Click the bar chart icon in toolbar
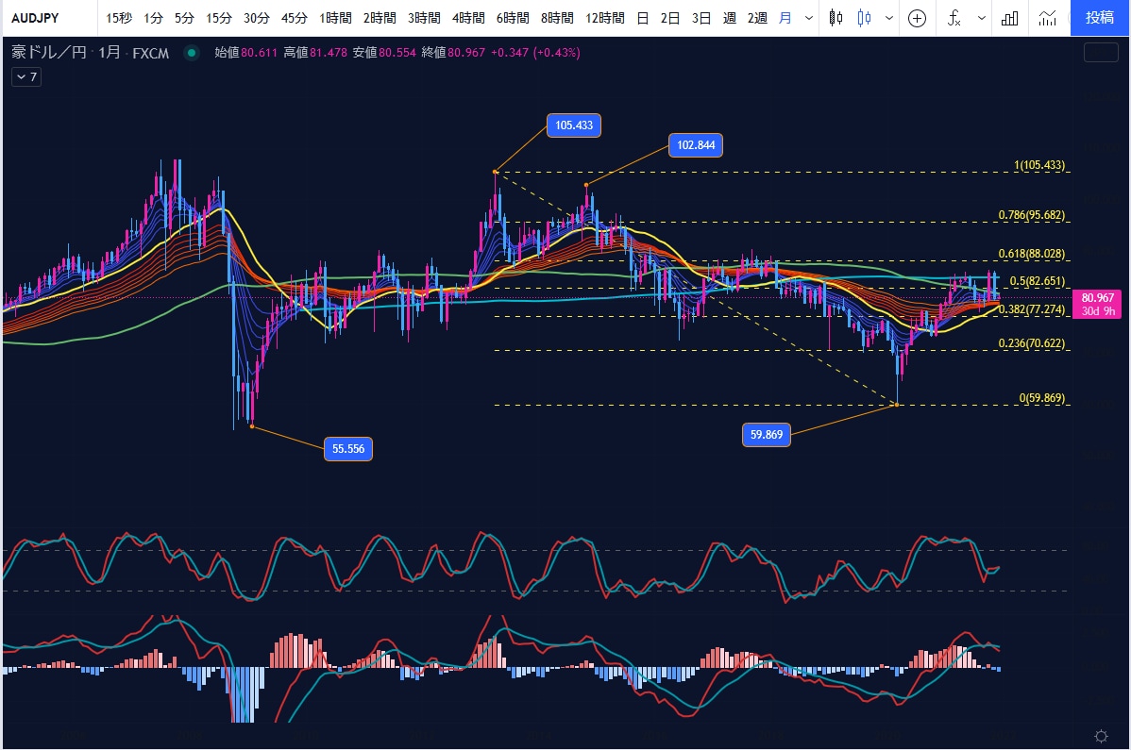This screenshot has height=750, width=1131. (x=1010, y=18)
